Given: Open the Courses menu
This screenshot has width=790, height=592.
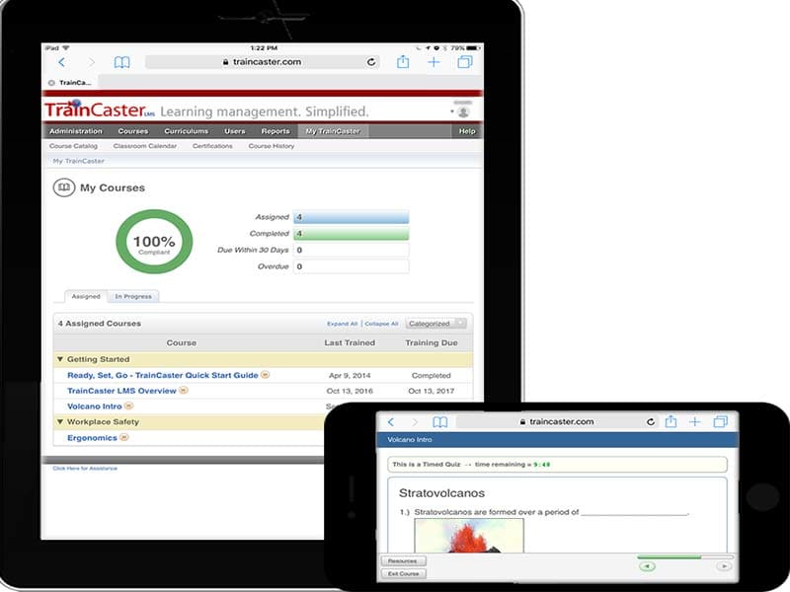Looking at the screenshot, I should [133, 131].
